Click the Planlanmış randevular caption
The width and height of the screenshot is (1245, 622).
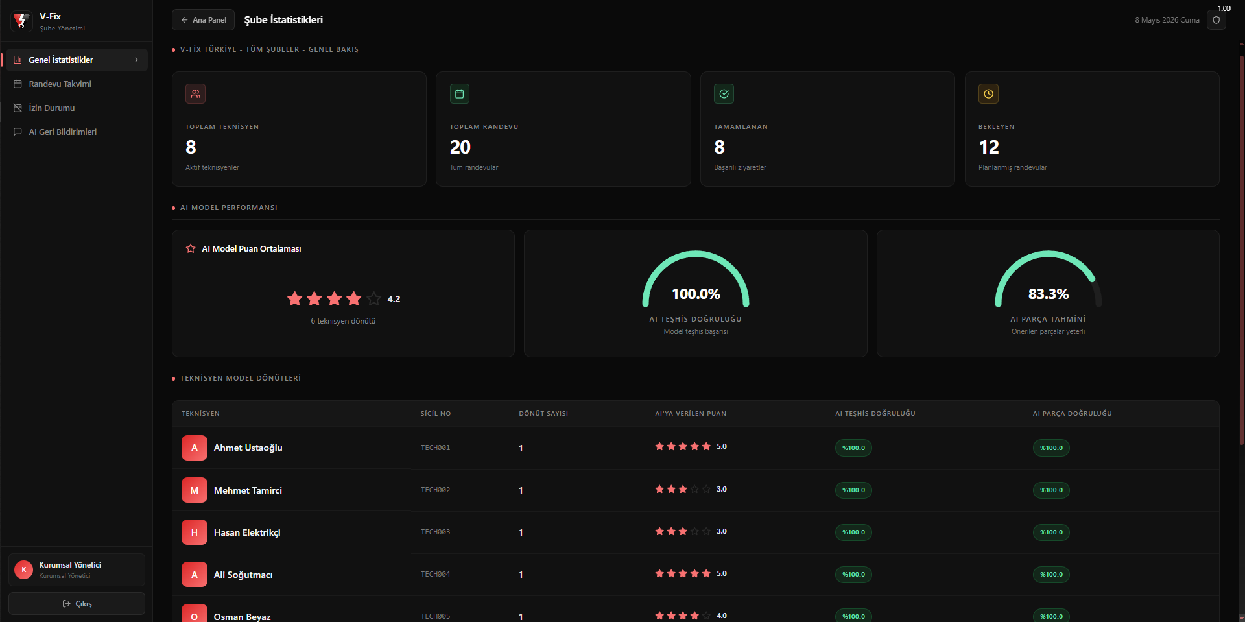[1013, 167]
